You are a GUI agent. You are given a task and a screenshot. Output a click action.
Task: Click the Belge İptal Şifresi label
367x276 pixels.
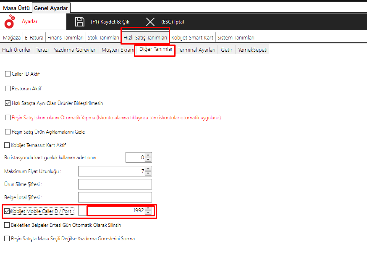[23, 197]
